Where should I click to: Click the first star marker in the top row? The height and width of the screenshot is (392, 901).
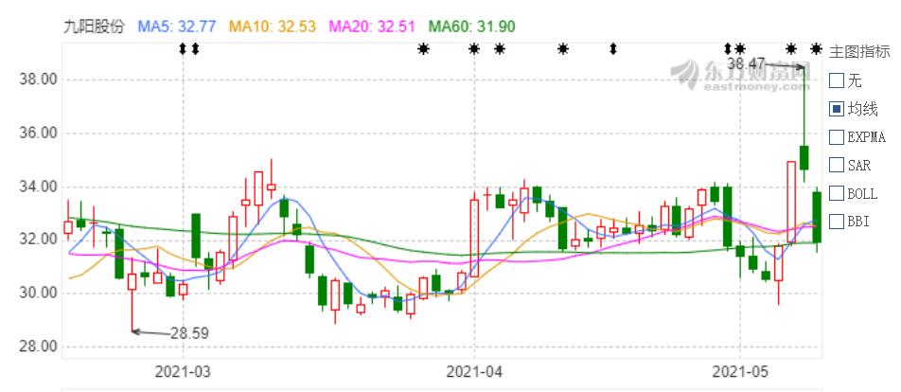click(x=423, y=48)
